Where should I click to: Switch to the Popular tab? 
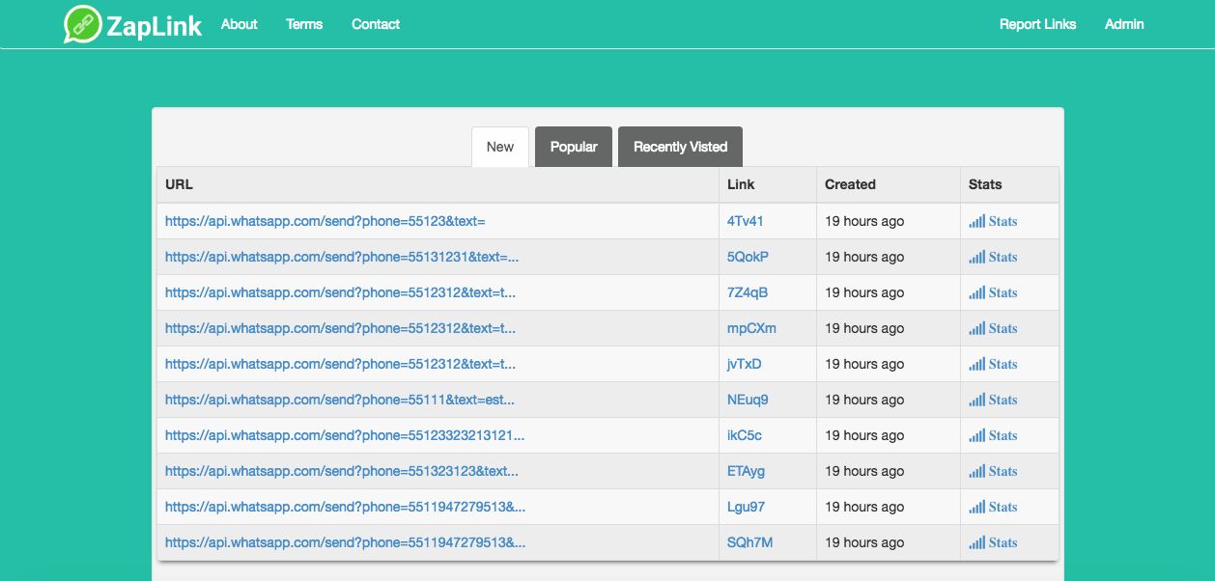point(574,147)
